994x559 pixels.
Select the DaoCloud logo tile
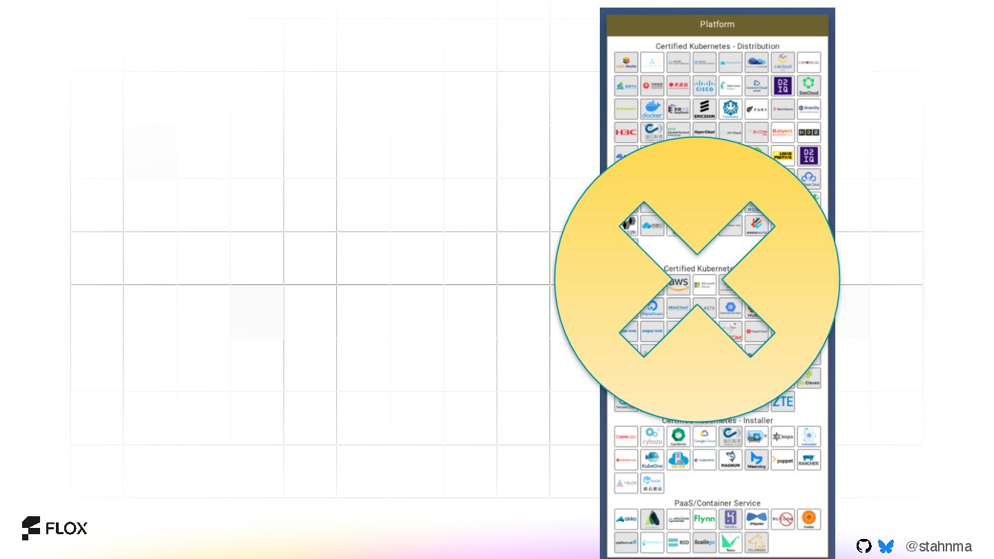[809, 86]
